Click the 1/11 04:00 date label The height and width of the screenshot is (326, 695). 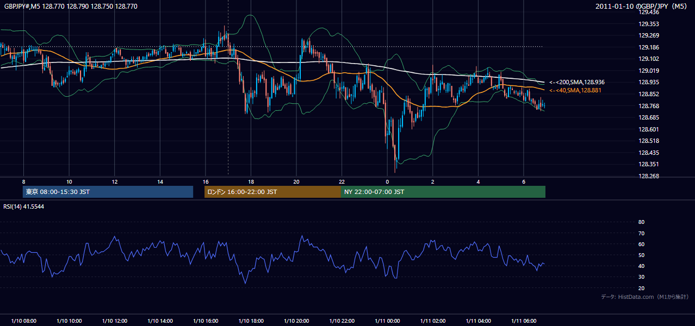point(478,321)
